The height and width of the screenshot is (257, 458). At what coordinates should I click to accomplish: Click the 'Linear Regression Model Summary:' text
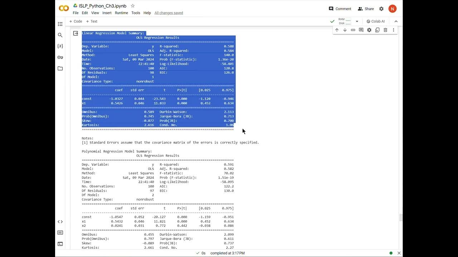pos(113,33)
